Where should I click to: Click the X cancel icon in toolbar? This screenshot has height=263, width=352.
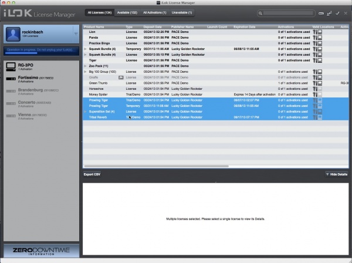tap(346, 14)
